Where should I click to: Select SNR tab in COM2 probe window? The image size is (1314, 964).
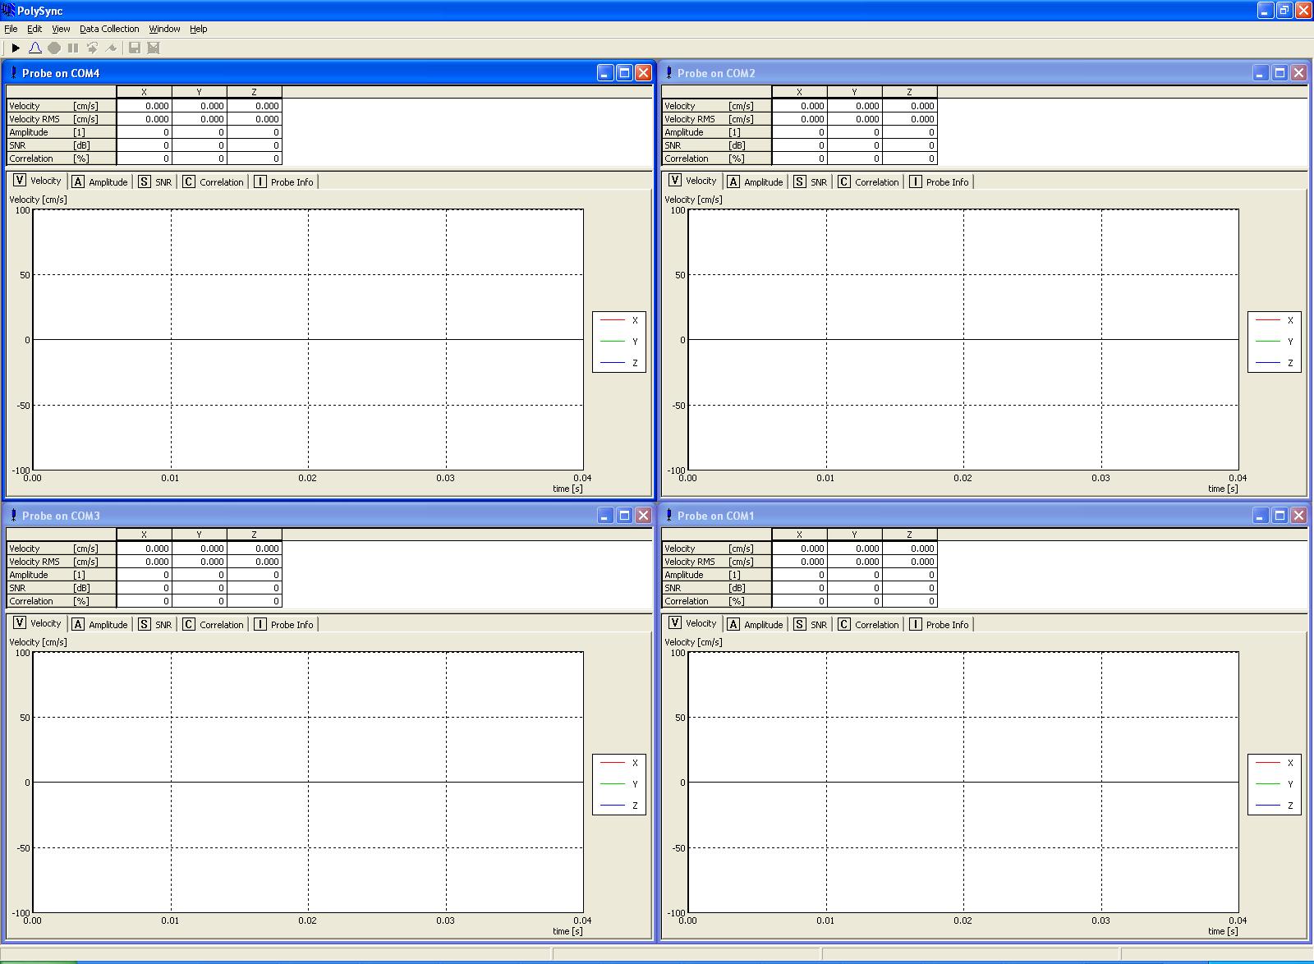[811, 181]
